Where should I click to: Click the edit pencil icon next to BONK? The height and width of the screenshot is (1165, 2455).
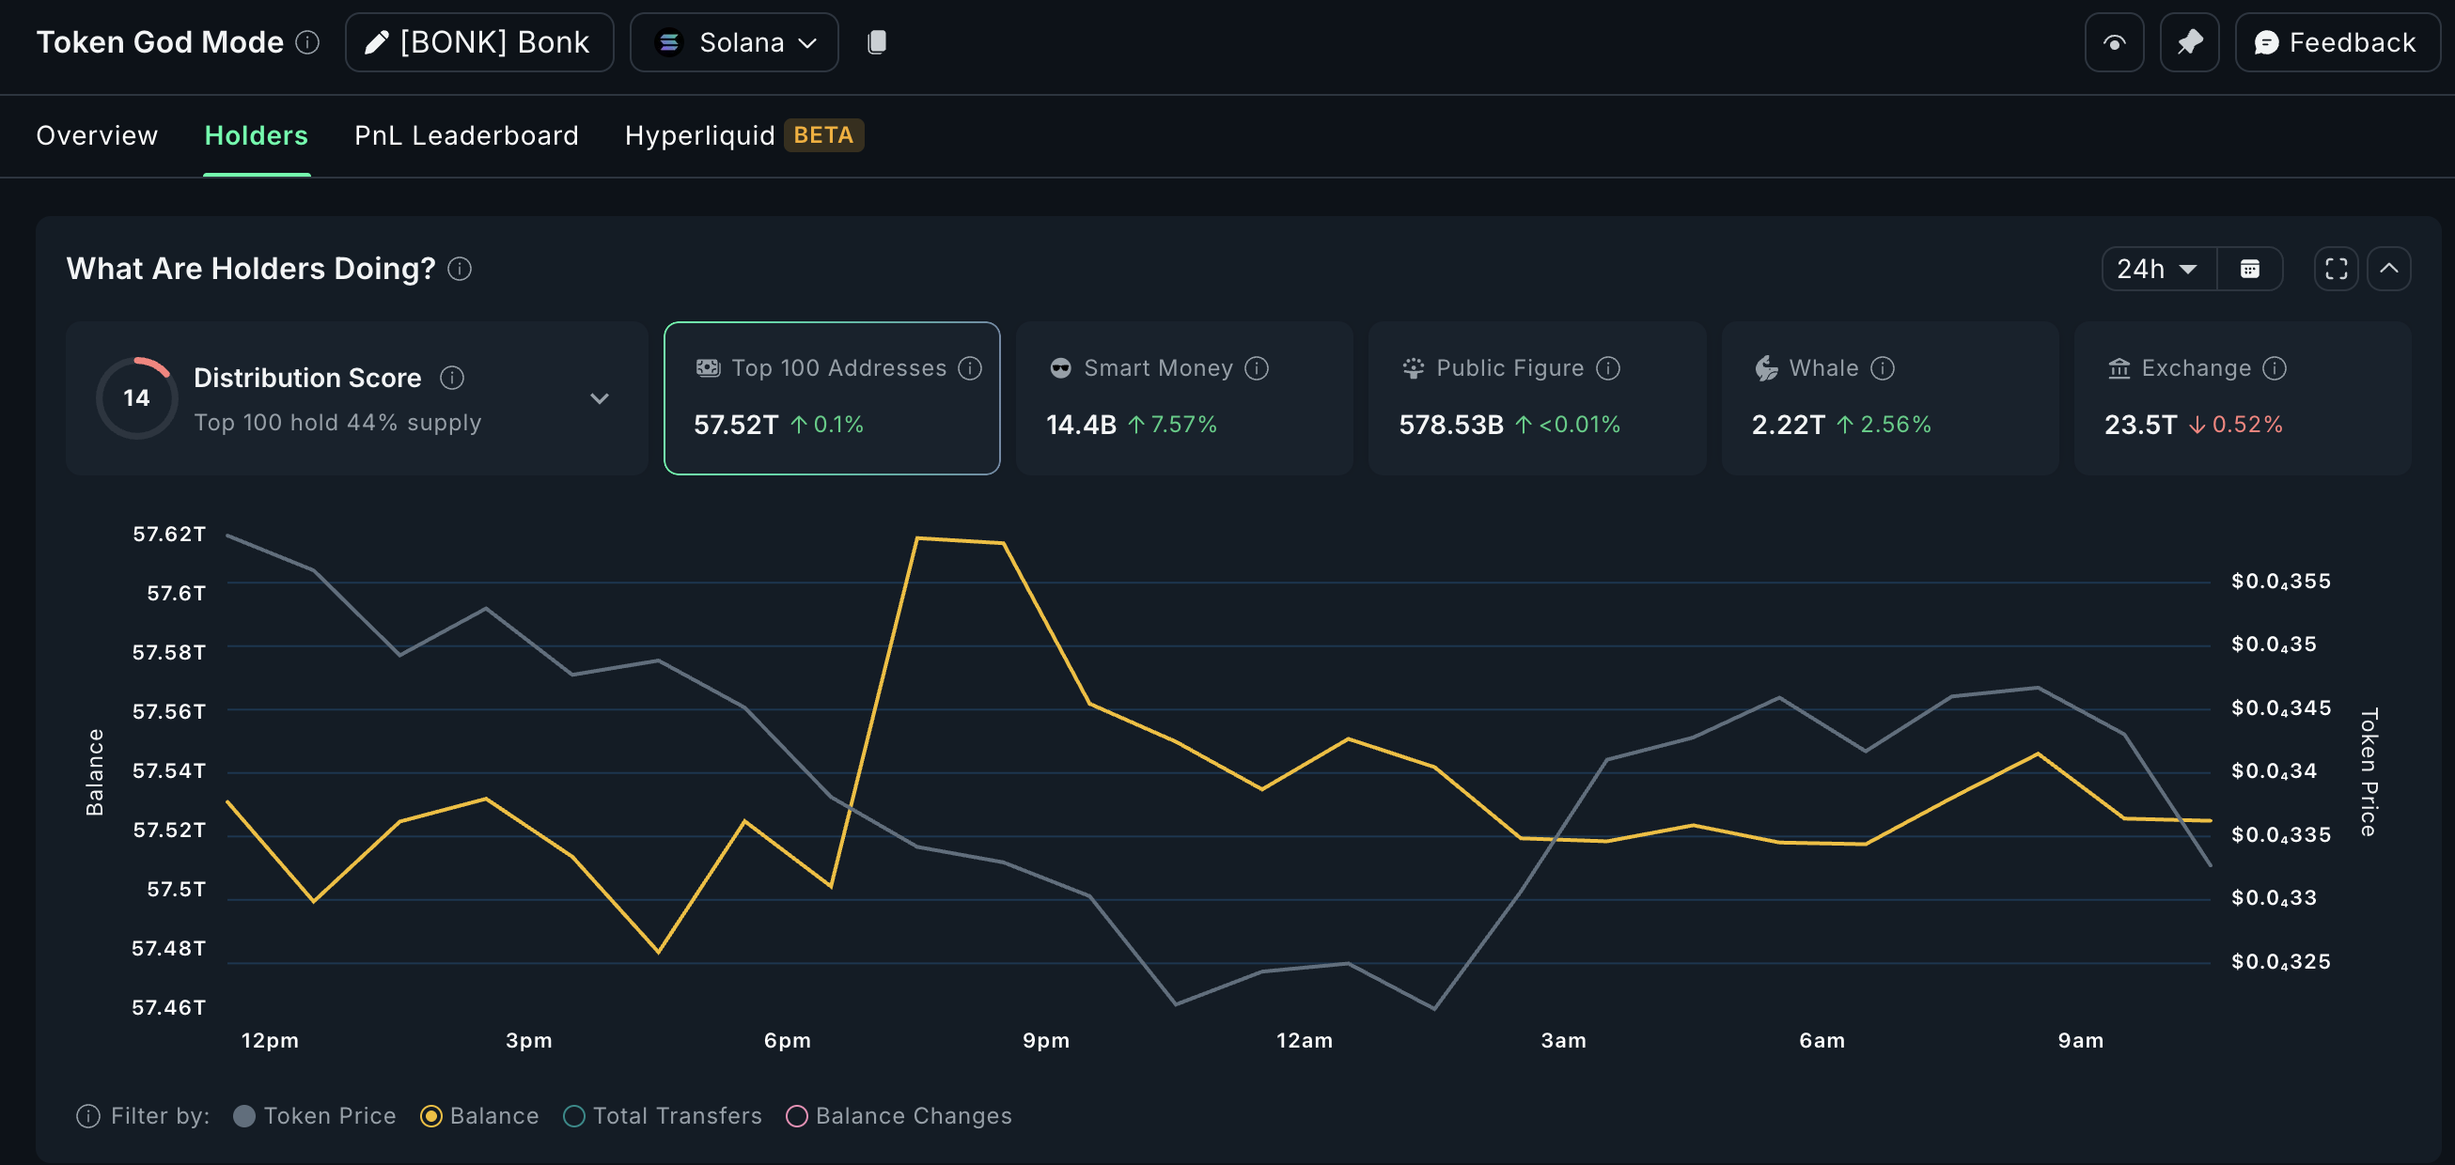click(x=377, y=41)
